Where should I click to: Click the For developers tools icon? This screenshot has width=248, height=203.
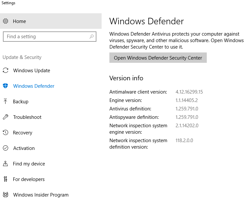pyautogui.click(x=6, y=179)
